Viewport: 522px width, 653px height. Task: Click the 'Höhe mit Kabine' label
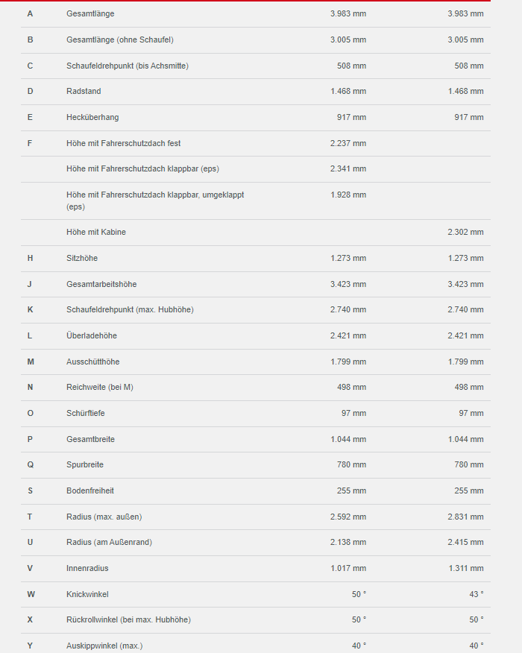pyautogui.click(x=96, y=233)
